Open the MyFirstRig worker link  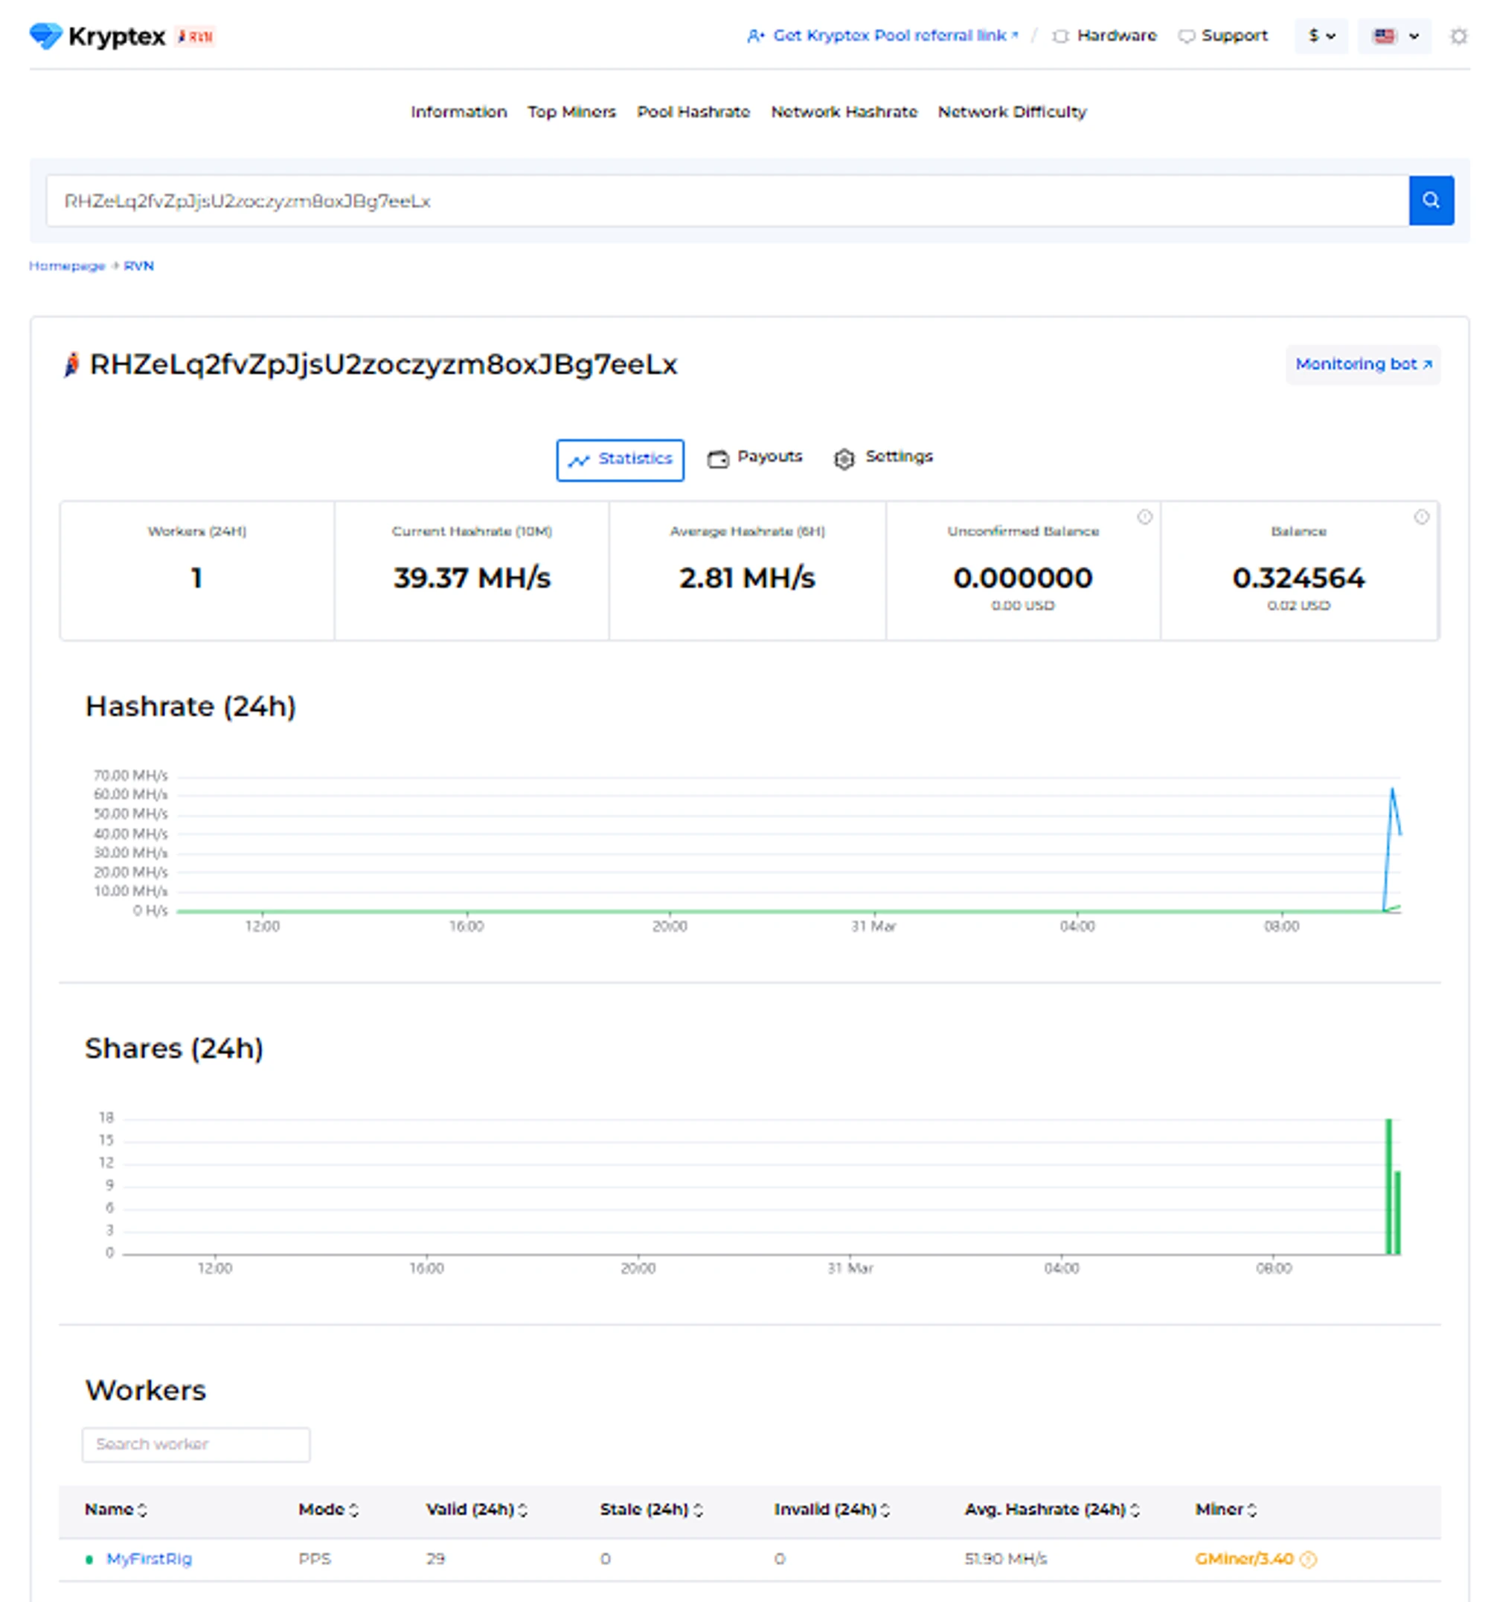149,1560
